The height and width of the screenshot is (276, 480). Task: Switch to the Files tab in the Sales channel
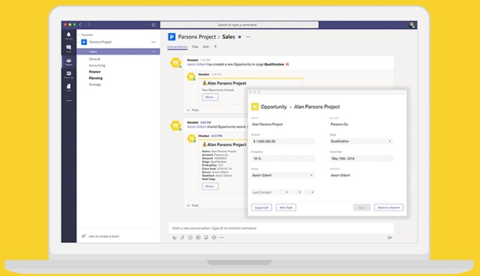coord(195,46)
